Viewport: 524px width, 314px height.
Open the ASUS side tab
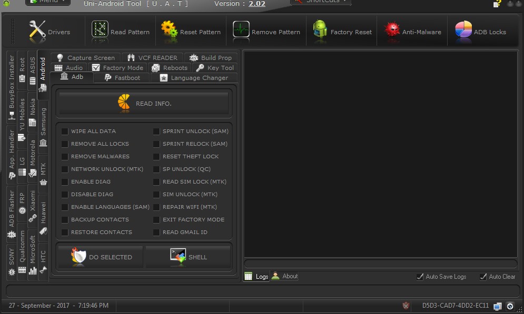click(33, 70)
